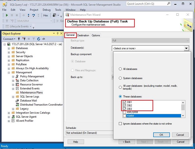
Task: Expand the Databases tree node
Action: click(9, 48)
